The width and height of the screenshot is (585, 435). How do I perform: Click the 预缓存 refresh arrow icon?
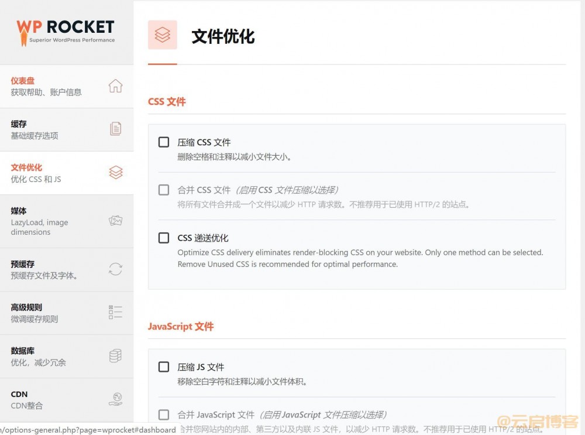click(115, 269)
